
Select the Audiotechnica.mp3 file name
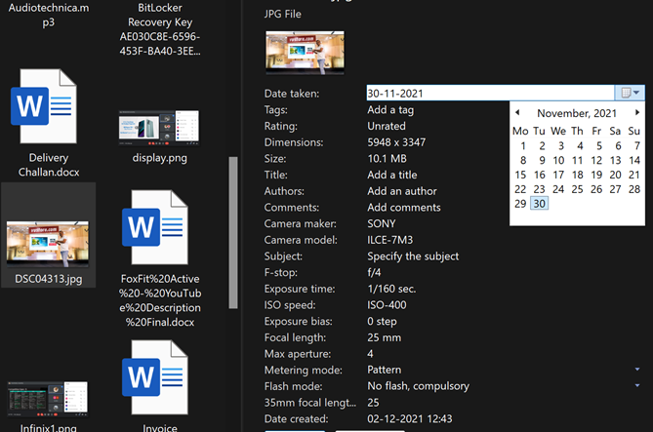(x=48, y=15)
